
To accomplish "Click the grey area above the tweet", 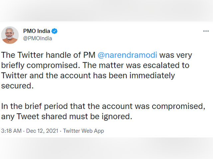I will point(106,10).
